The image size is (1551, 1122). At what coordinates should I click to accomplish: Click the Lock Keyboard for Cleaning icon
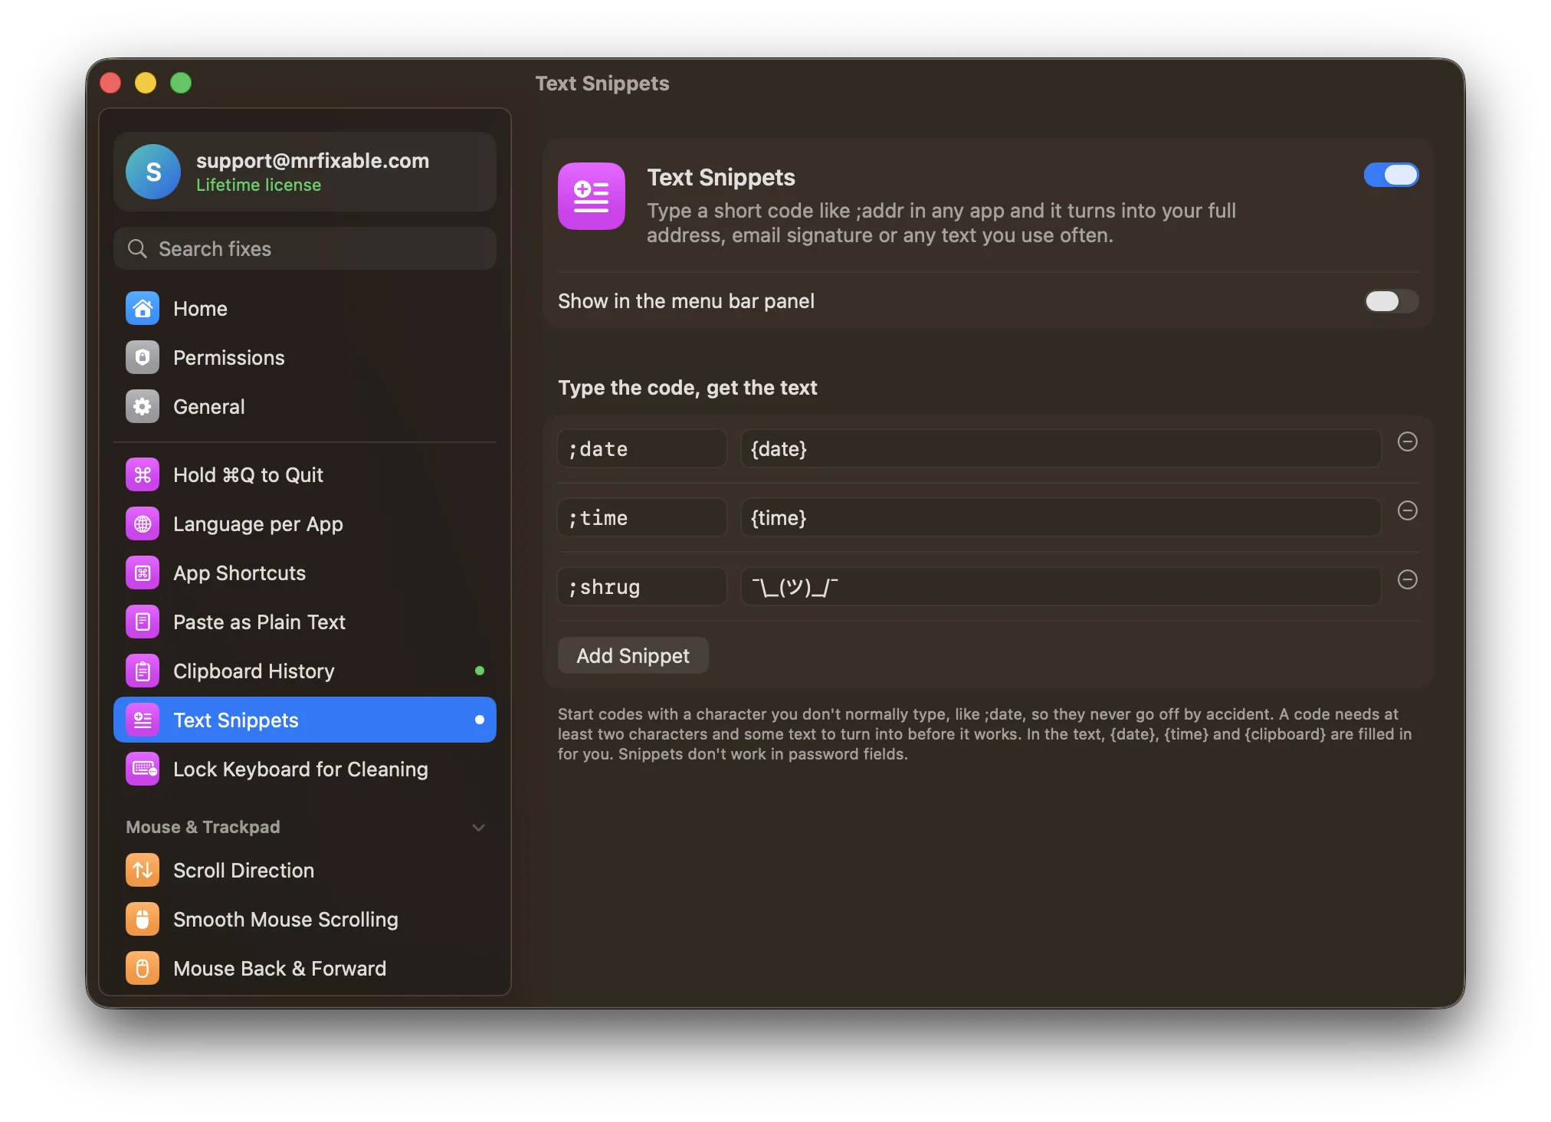tap(143, 769)
